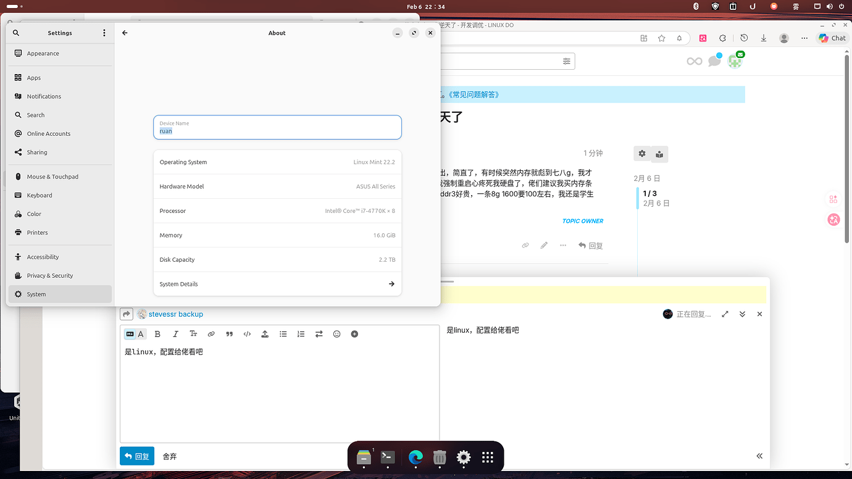Open Edge downloads icon
The width and height of the screenshot is (852, 479).
(764, 38)
